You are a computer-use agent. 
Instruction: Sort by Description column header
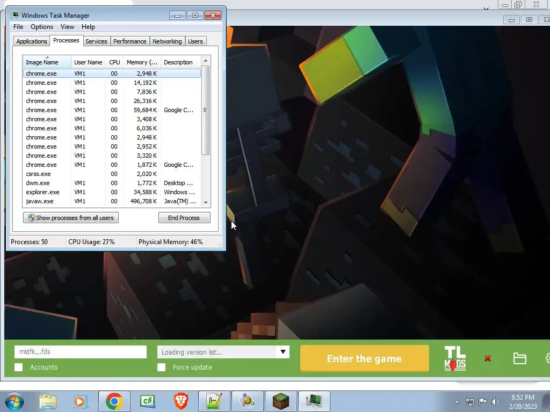tap(180, 62)
